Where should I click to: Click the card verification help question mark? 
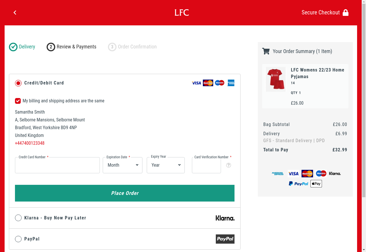[228, 165]
